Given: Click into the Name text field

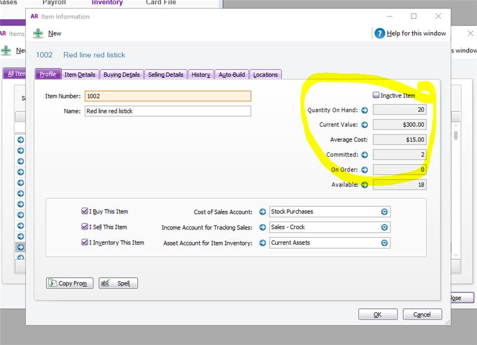Looking at the screenshot, I should 168,111.
